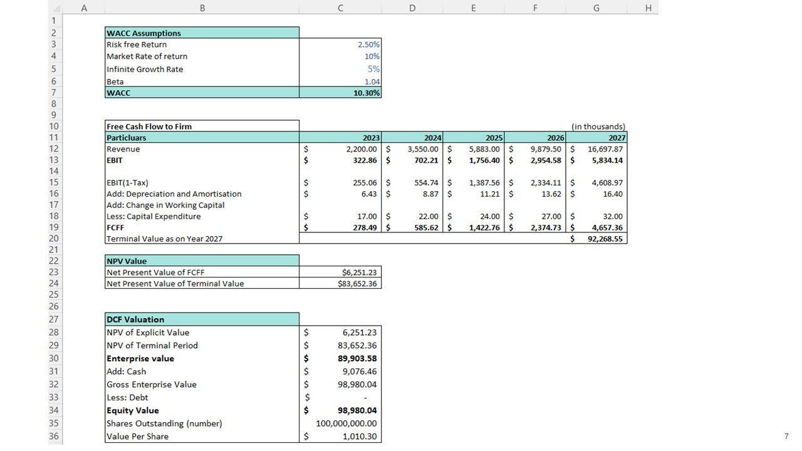
Task: Click the WACC value cell showing 10.30%
Action: coord(340,93)
